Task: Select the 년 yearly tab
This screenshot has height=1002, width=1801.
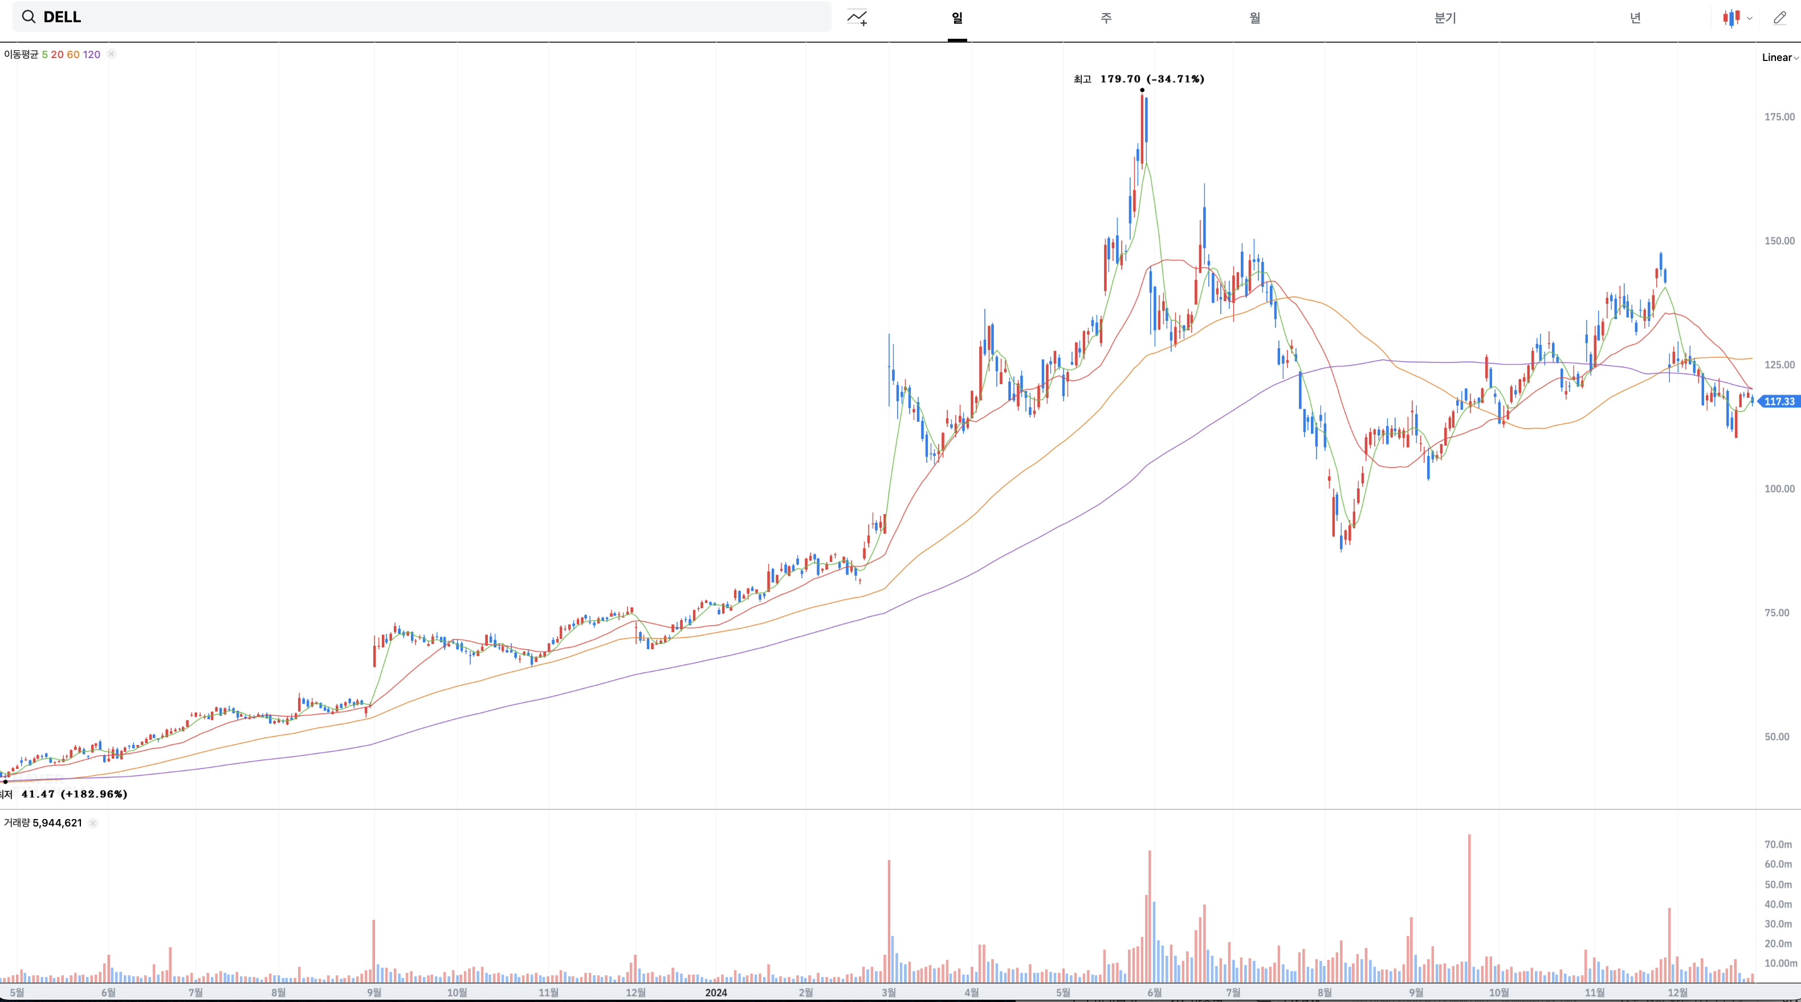Action: [1635, 18]
